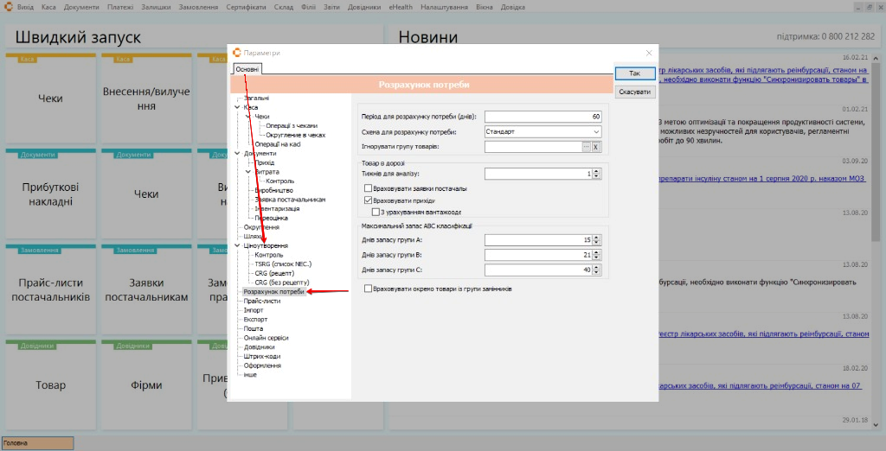
Task: Open the Прибуткові накладні quick launch tile
Action: [50, 194]
